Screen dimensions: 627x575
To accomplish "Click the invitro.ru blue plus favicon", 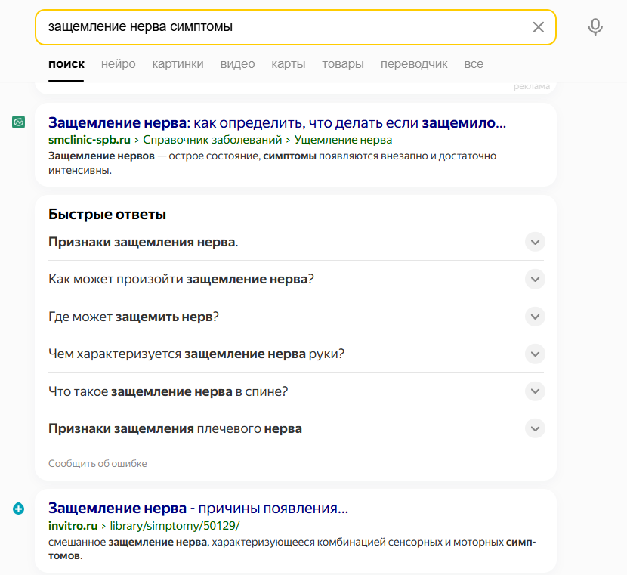I will coord(18,509).
